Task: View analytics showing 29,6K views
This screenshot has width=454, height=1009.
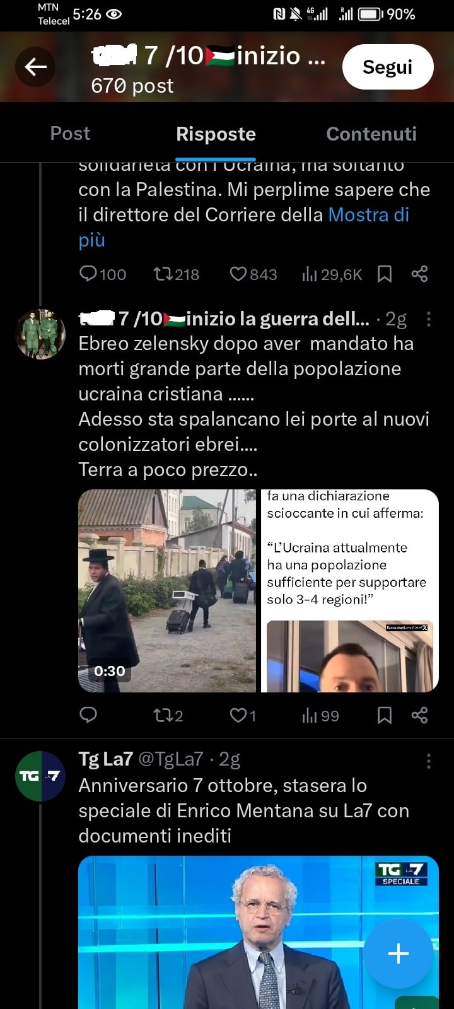Action: click(332, 274)
